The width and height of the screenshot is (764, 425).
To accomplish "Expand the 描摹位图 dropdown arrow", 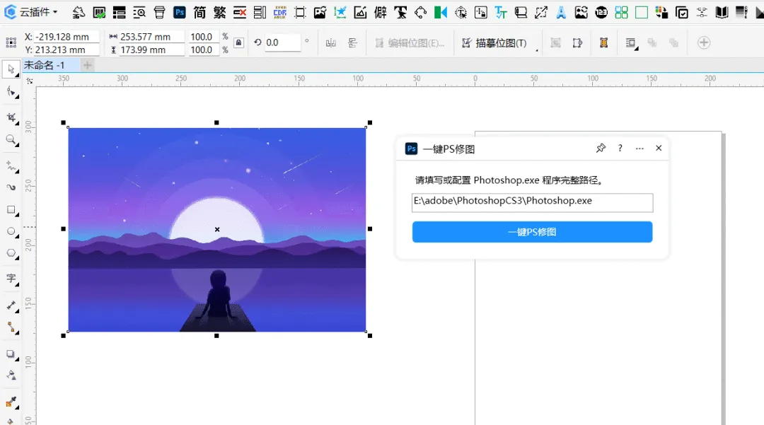I will click(537, 50).
